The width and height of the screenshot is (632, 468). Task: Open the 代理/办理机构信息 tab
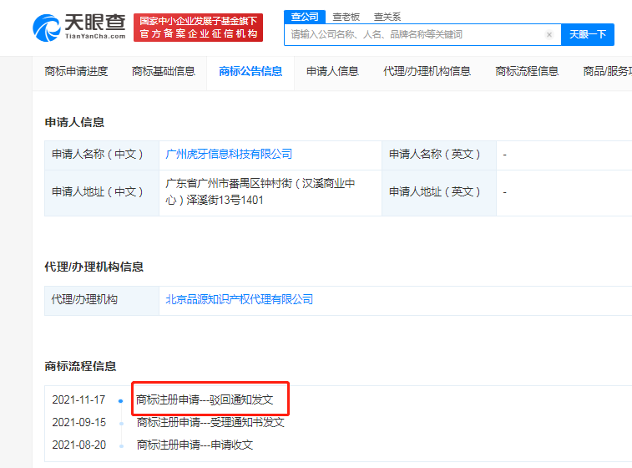click(427, 71)
